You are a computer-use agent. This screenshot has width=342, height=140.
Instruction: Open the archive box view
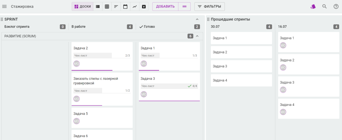pyautogui.click(x=144, y=7)
